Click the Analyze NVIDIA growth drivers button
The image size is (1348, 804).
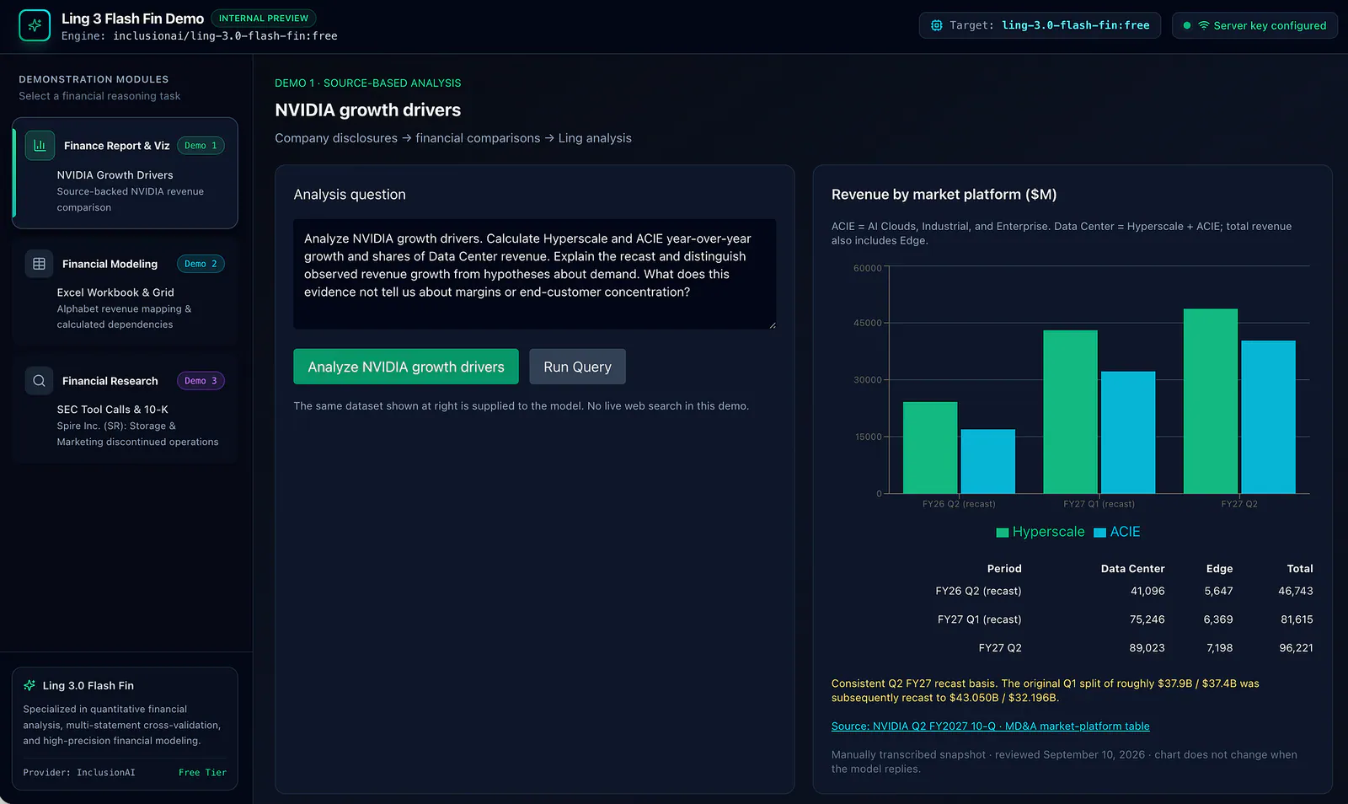click(406, 367)
